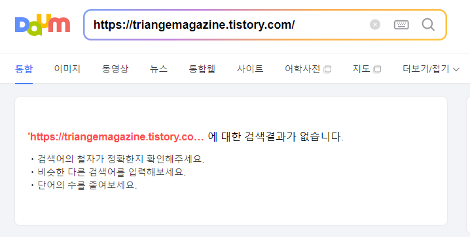The height and width of the screenshot is (237, 470).
Task: Open the 통합웹 tab
Action: point(202,69)
